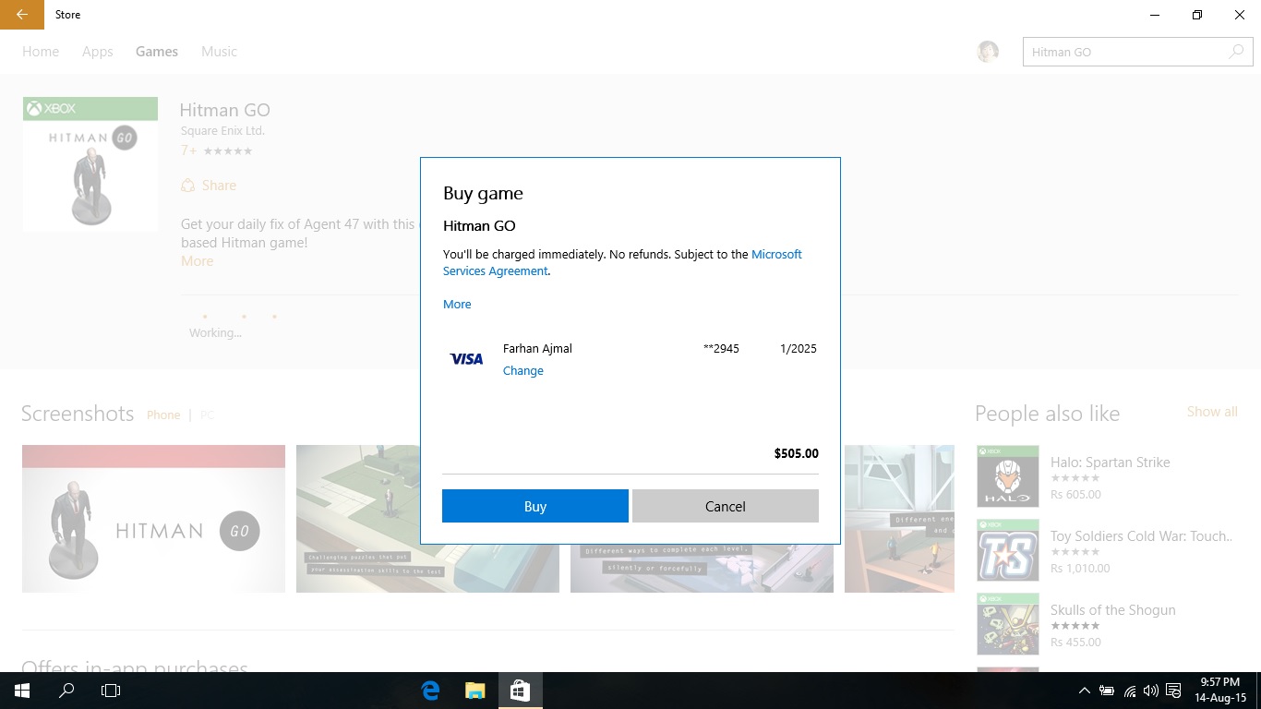1261x709 pixels.
Task: Click the Share link text
Action: tap(219, 186)
